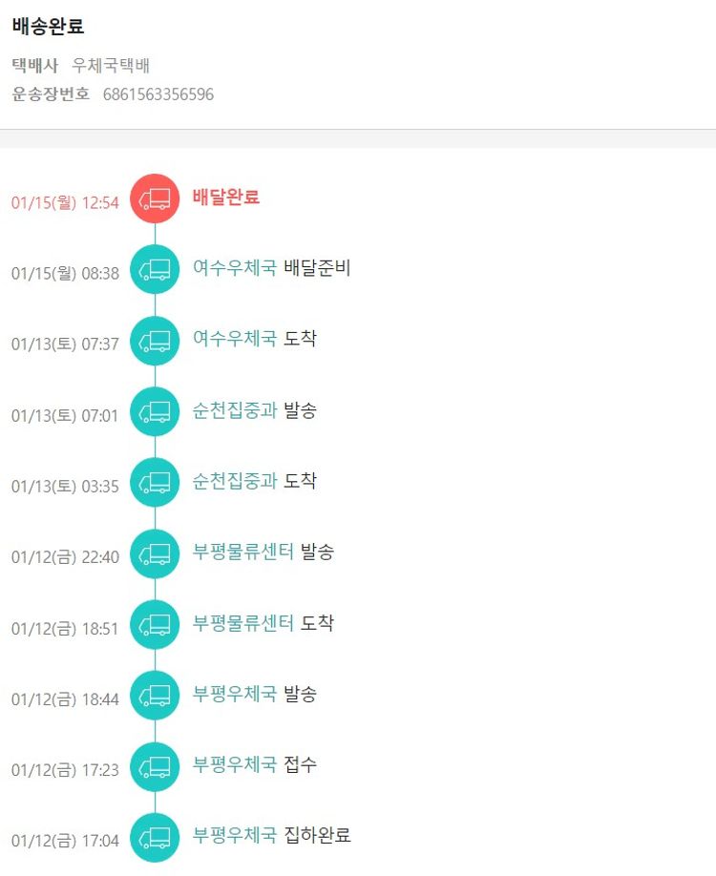This screenshot has width=716, height=876.
Task: Click truck icon for 부평물류센터 발송
Action: point(155,553)
